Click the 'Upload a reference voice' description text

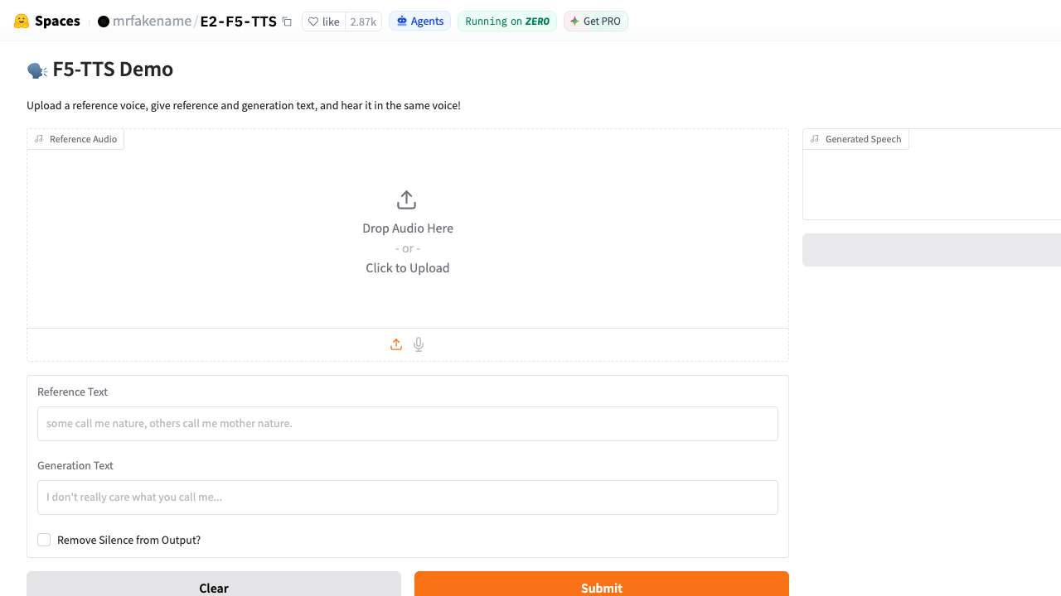(244, 106)
